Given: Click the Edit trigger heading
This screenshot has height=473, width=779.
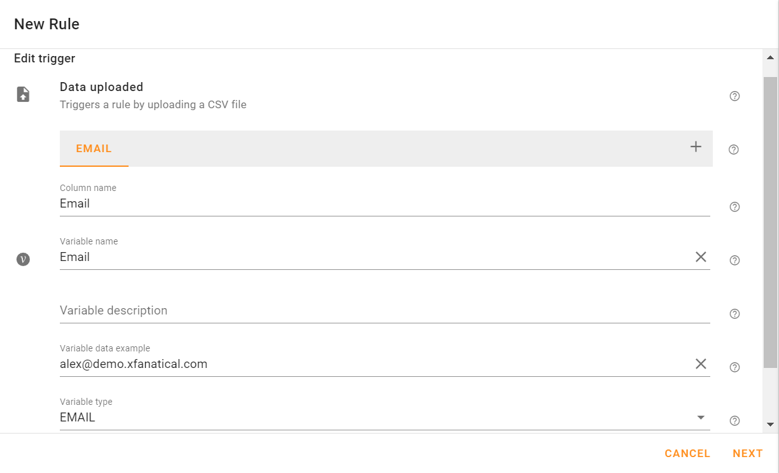Looking at the screenshot, I should coord(44,58).
